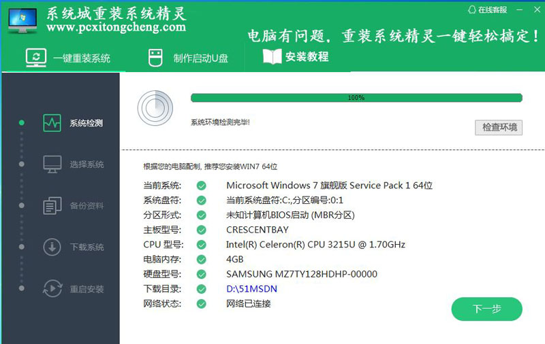Click the 下载系统 download arrow icon

(x=52, y=247)
